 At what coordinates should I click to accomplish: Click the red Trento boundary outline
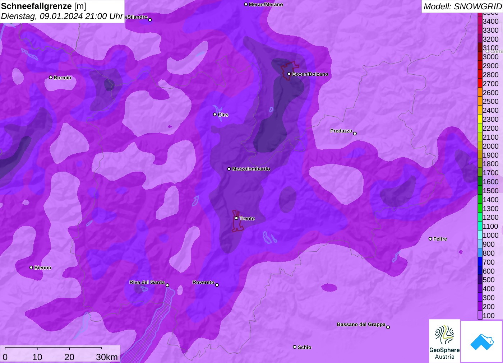pos(237,221)
